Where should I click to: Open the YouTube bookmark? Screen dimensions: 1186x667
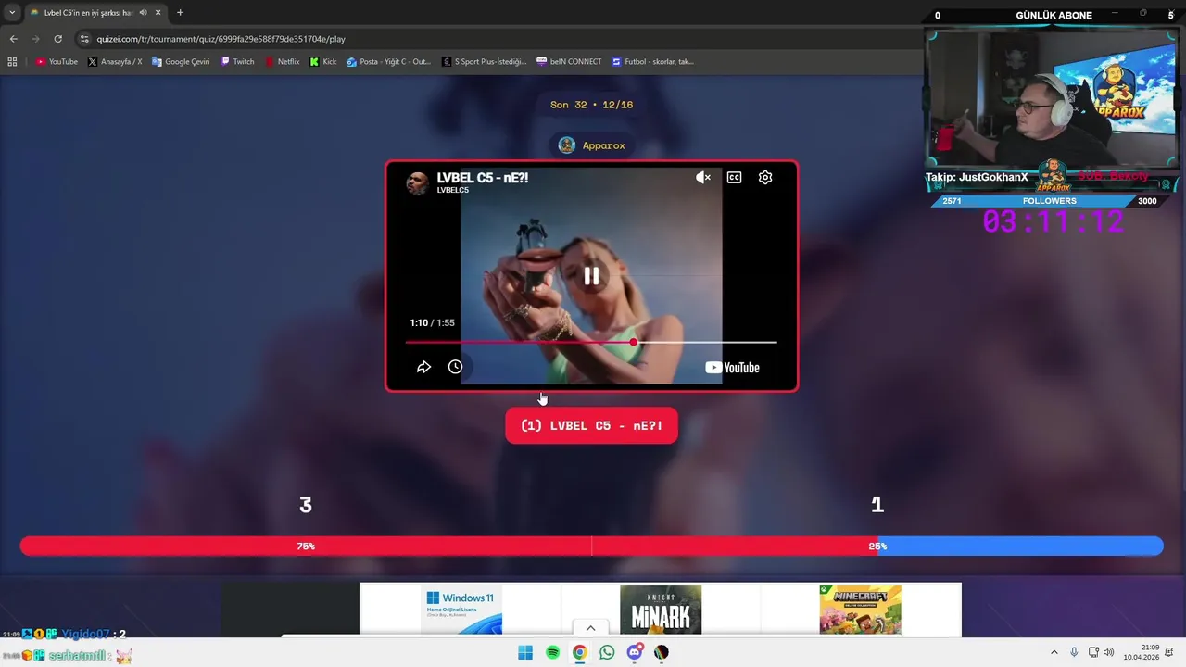point(57,61)
